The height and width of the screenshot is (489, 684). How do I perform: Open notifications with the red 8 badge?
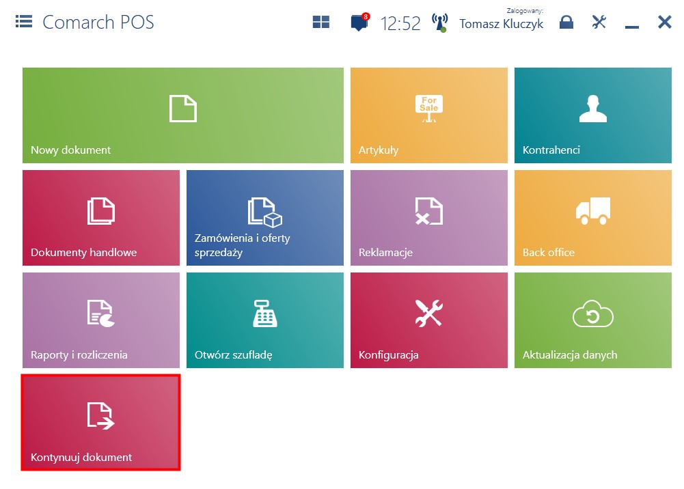coord(359,22)
